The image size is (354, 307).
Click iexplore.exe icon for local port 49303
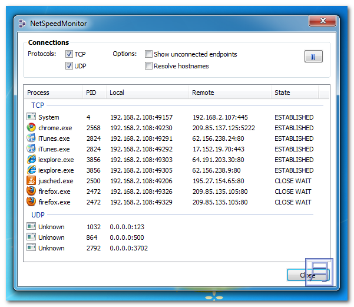[32, 160]
